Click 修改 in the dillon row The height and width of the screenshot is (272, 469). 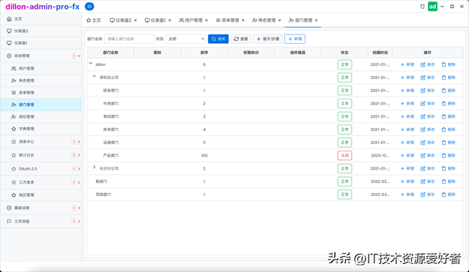click(427, 64)
